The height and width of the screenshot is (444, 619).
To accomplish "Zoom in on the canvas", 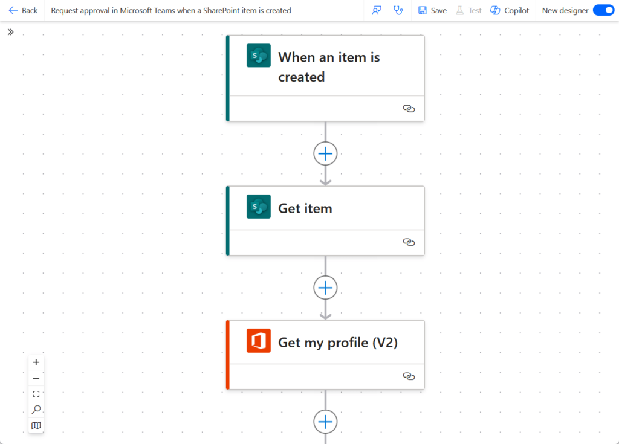I will (36, 362).
